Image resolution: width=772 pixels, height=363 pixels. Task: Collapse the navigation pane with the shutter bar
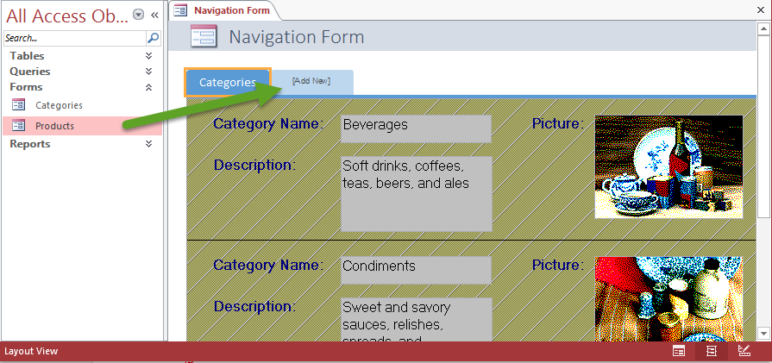(x=154, y=16)
